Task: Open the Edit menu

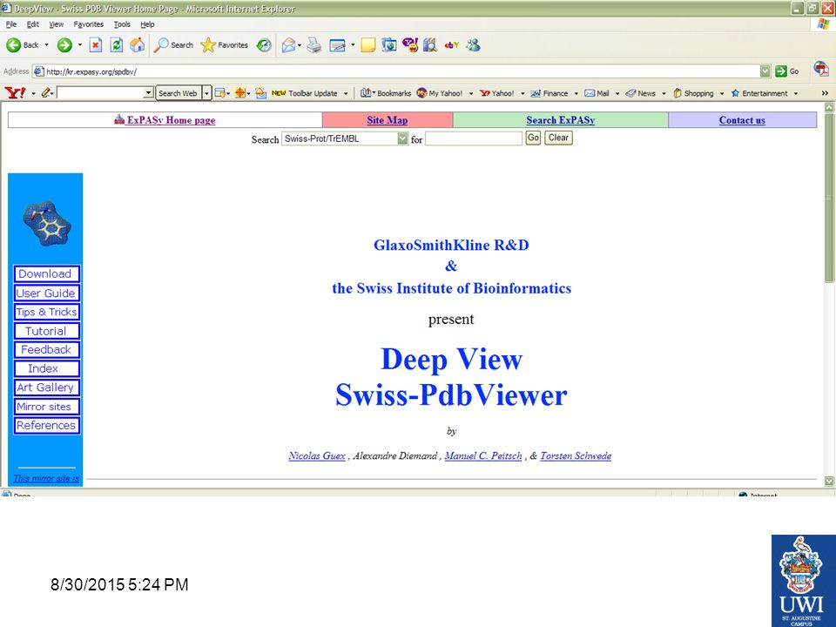Action: pos(33,24)
